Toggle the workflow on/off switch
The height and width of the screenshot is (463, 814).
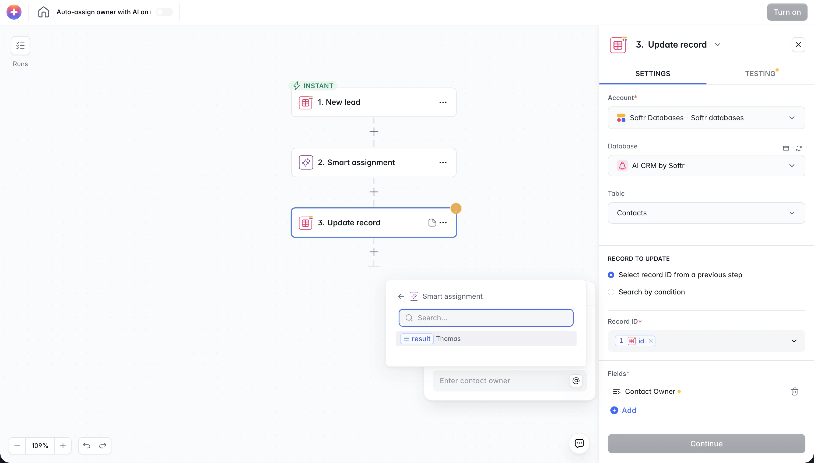(164, 12)
